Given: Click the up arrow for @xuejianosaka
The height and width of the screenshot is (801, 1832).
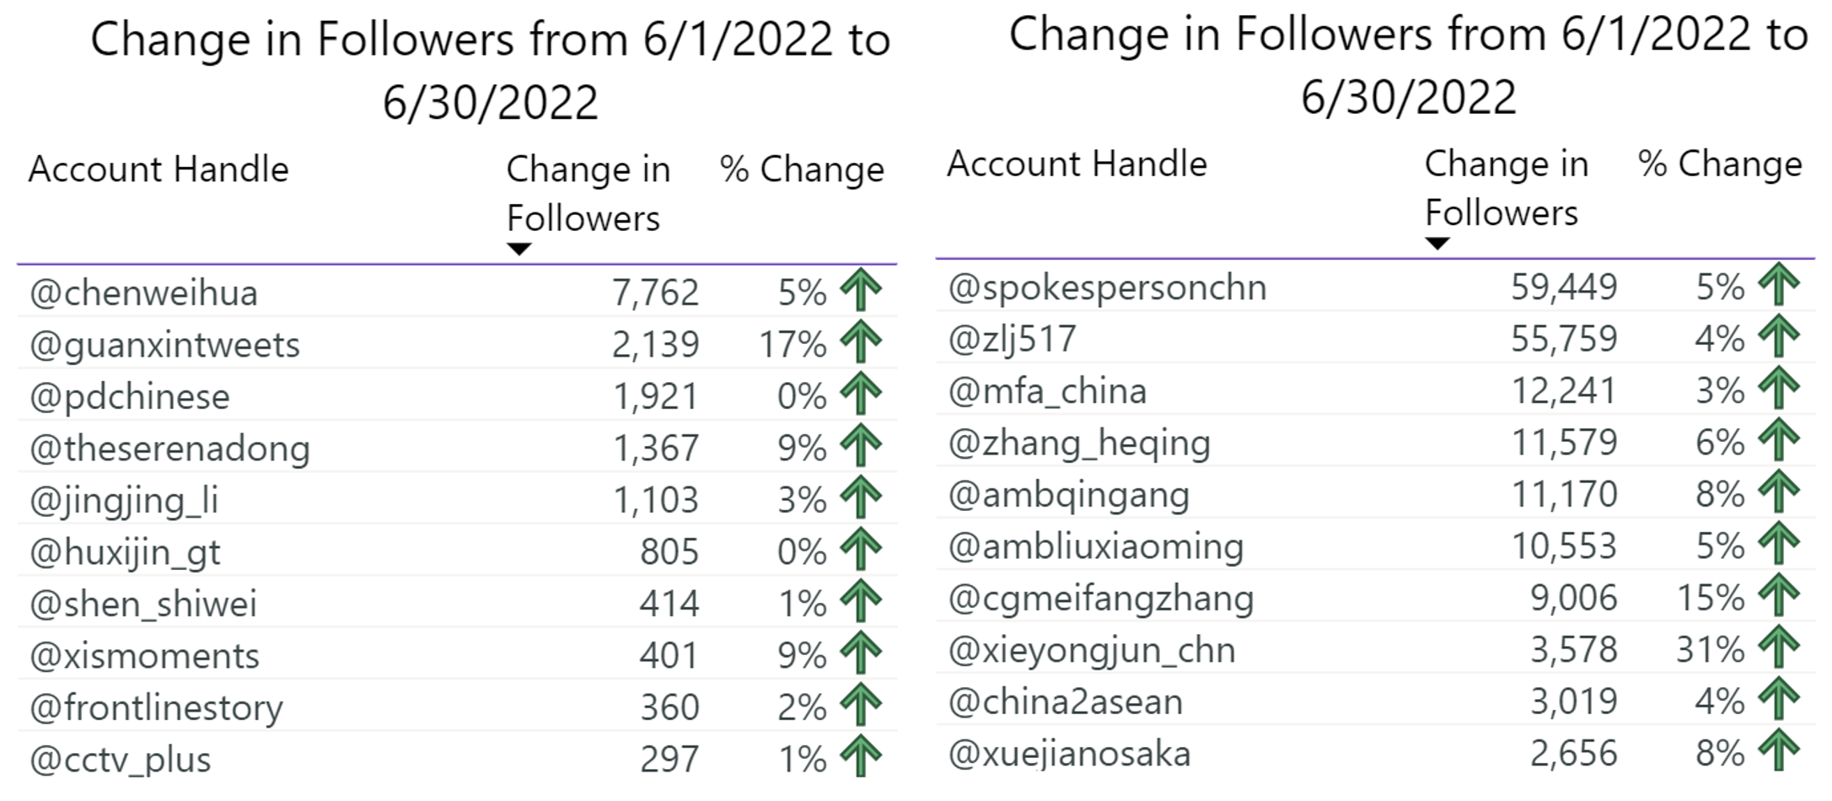Looking at the screenshot, I should [1779, 751].
